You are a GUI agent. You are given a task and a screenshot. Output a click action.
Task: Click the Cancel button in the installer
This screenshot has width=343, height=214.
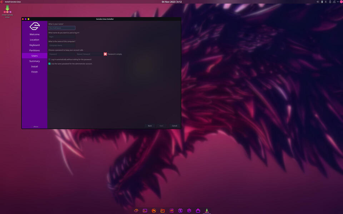[174, 126]
